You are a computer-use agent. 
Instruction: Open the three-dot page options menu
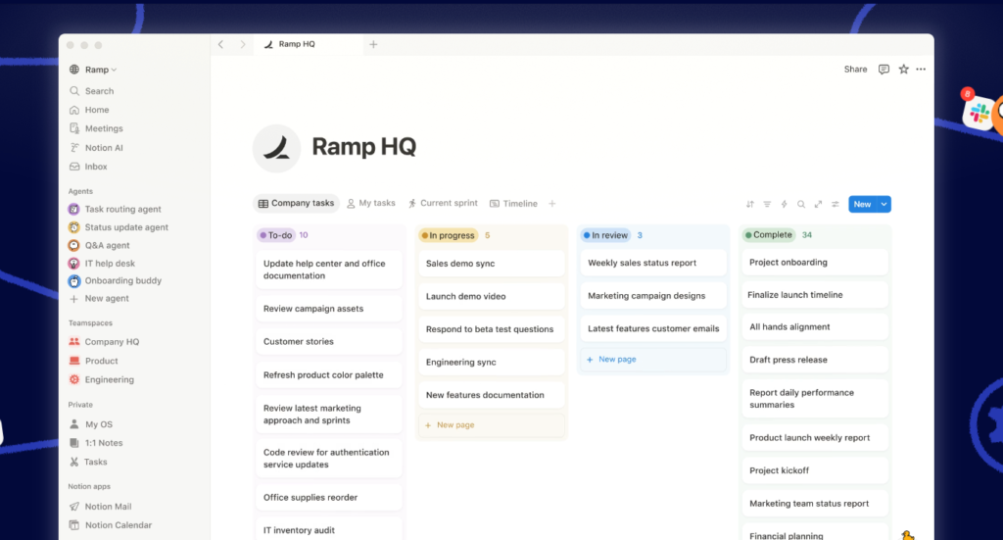coord(921,70)
